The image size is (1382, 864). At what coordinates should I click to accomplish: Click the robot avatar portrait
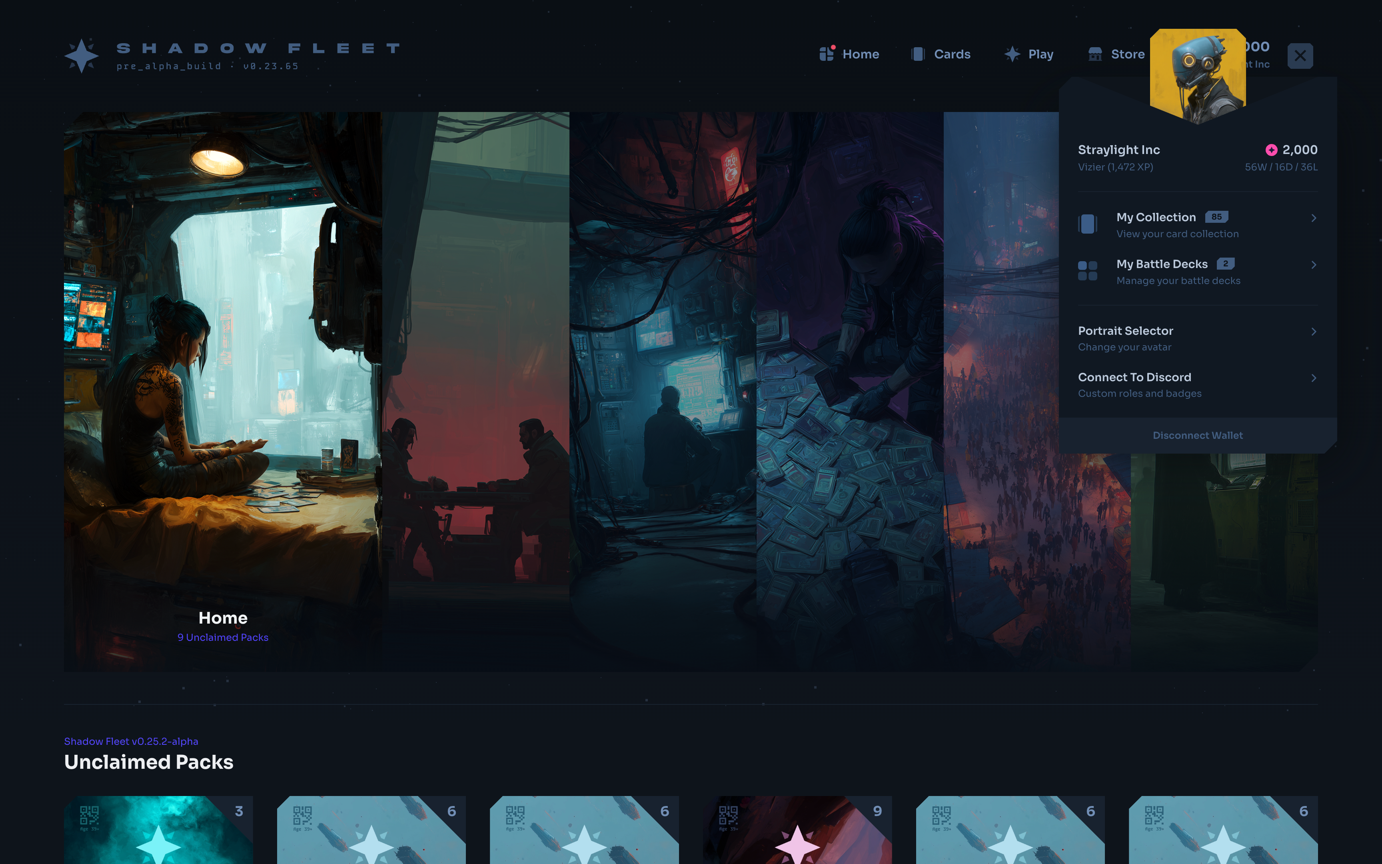tap(1197, 74)
